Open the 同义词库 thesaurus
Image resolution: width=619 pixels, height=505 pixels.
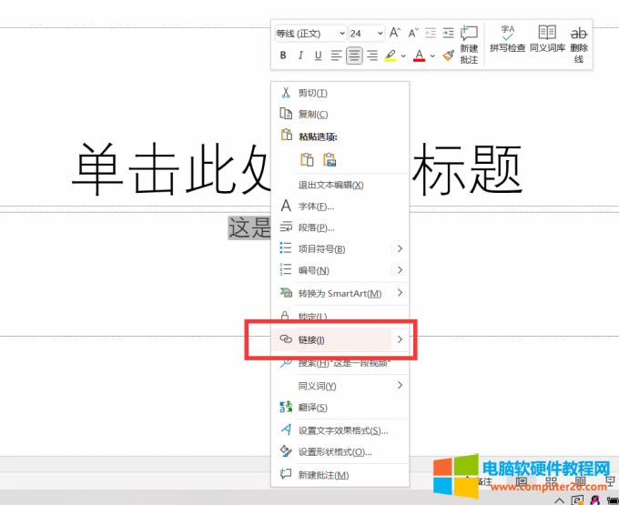pos(547,38)
